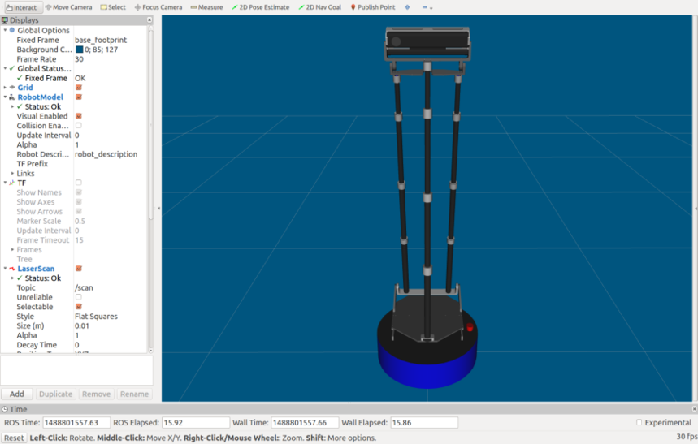Select the RobotModel tree item
This screenshot has height=444, width=698.
(x=40, y=97)
